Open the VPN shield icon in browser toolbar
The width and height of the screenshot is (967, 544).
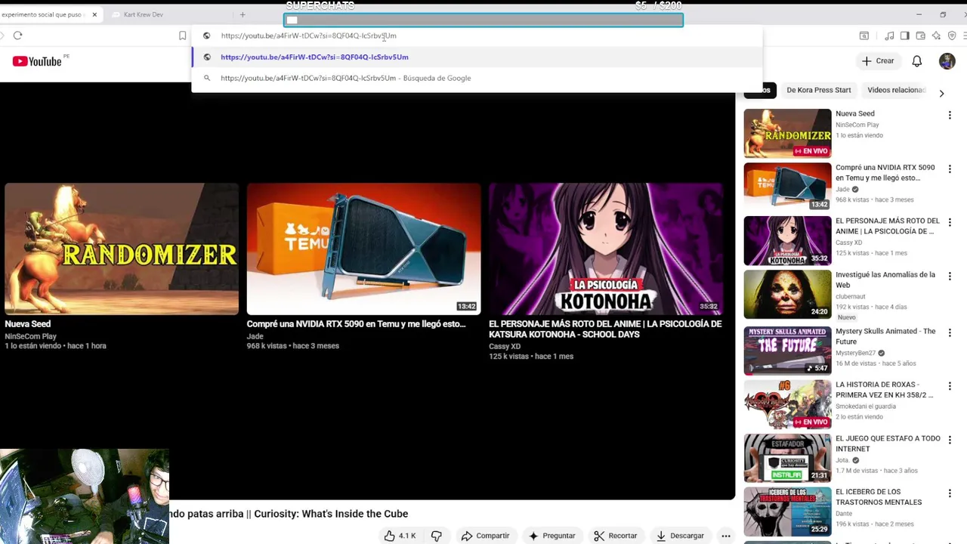(x=952, y=36)
